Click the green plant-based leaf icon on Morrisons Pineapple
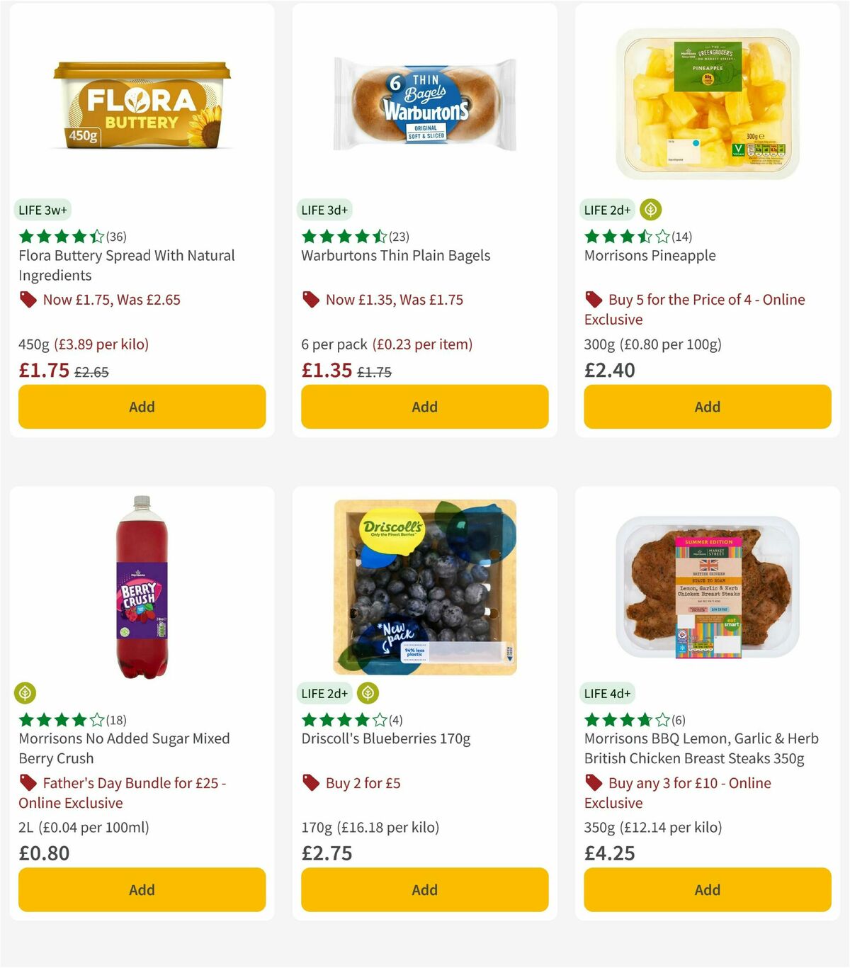The height and width of the screenshot is (968, 850). [650, 210]
